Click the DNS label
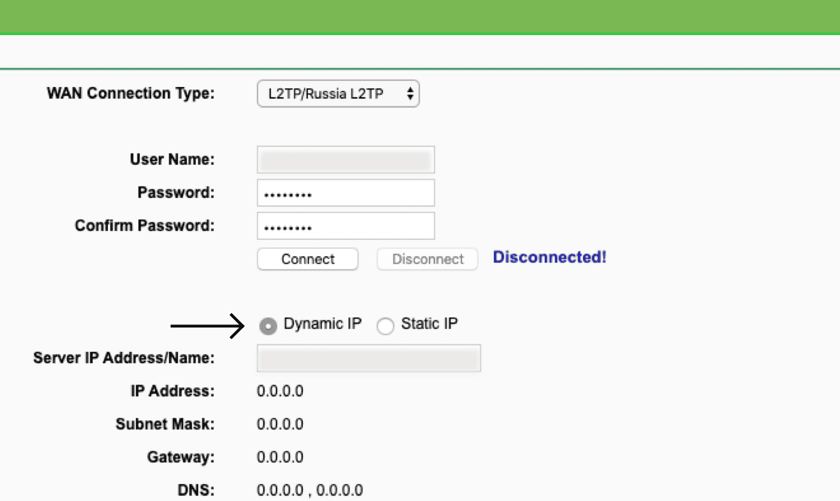This screenshot has width=840, height=501. 197,490
